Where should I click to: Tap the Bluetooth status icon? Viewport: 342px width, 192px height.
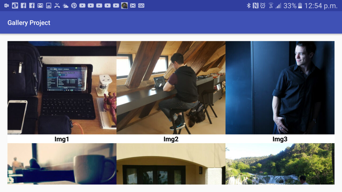click(248, 6)
